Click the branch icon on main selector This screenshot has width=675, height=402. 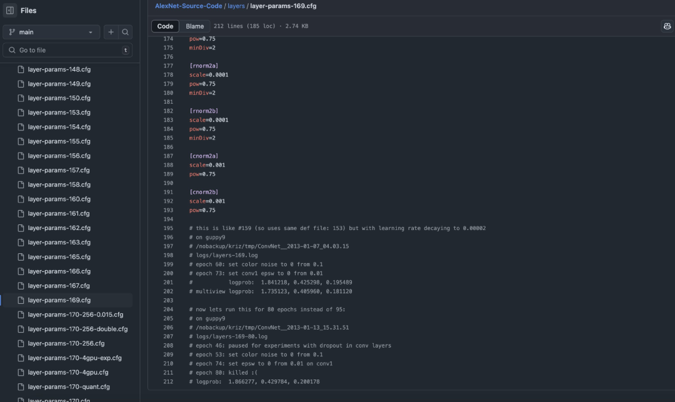[12, 32]
